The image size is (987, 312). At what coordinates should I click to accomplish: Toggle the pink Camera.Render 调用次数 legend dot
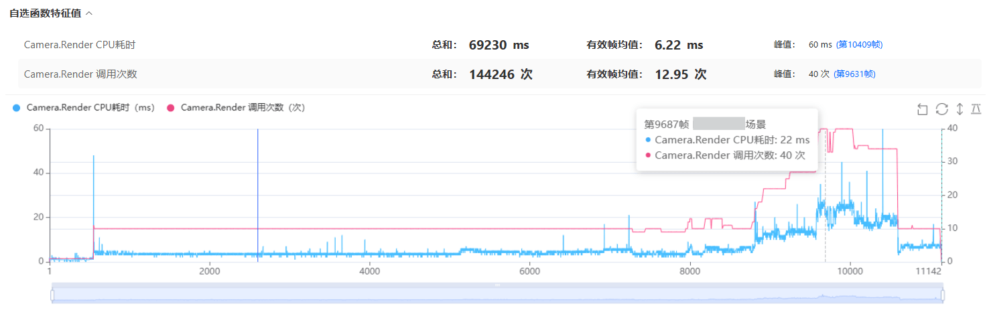(x=170, y=107)
